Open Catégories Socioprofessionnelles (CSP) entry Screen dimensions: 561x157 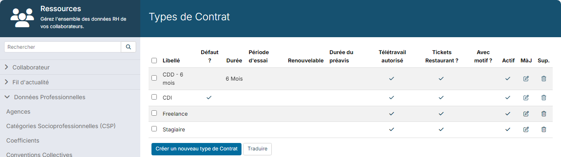tap(61, 126)
